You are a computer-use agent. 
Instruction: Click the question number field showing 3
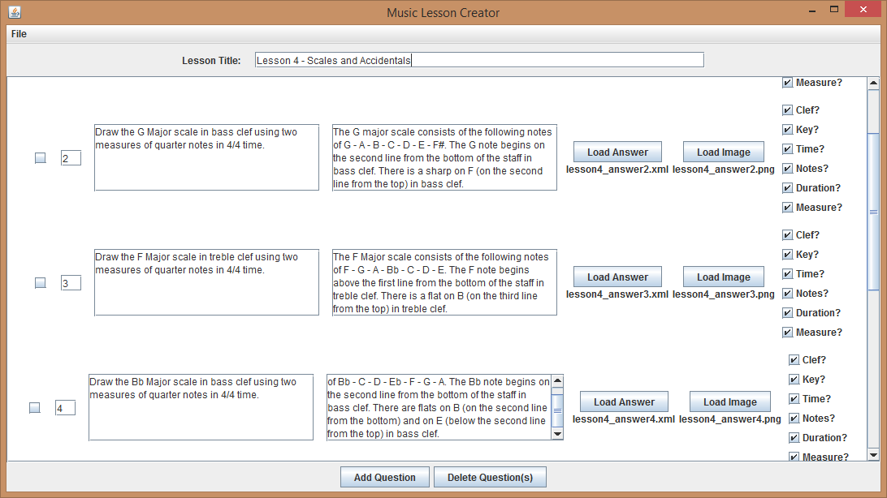tap(71, 283)
